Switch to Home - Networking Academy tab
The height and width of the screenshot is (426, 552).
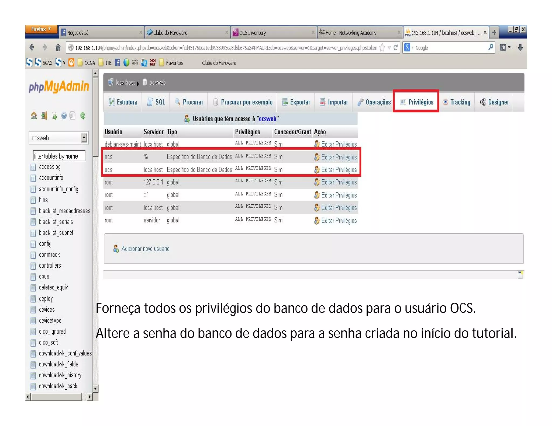coord(359,33)
